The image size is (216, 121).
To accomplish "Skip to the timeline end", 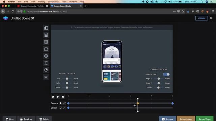I will 63,97.
